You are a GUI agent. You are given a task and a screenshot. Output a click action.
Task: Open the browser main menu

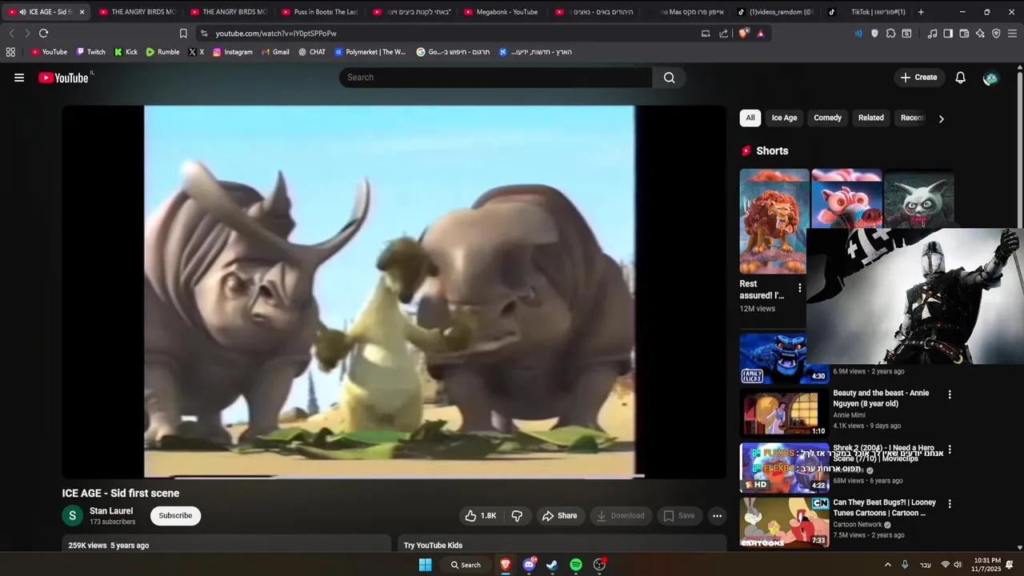click(x=1013, y=34)
